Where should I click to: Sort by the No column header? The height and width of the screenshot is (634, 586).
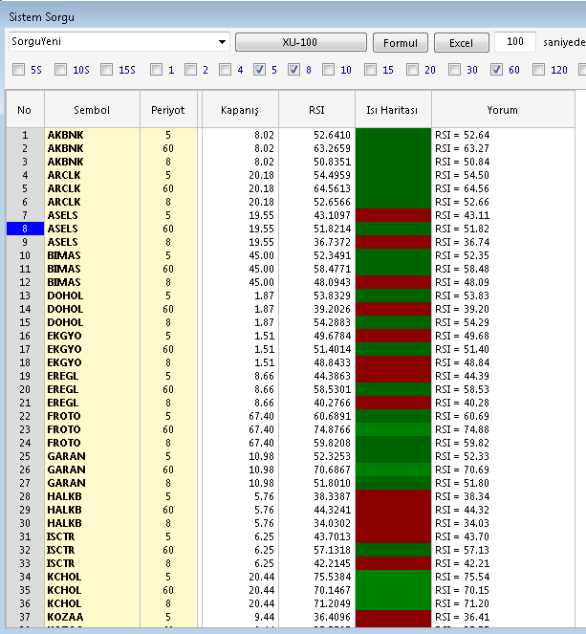pos(25,110)
